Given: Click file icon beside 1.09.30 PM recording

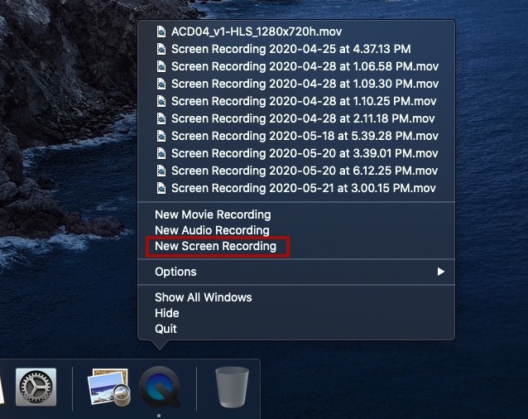Looking at the screenshot, I should [161, 84].
